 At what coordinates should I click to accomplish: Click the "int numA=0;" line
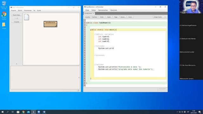point(104,37)
